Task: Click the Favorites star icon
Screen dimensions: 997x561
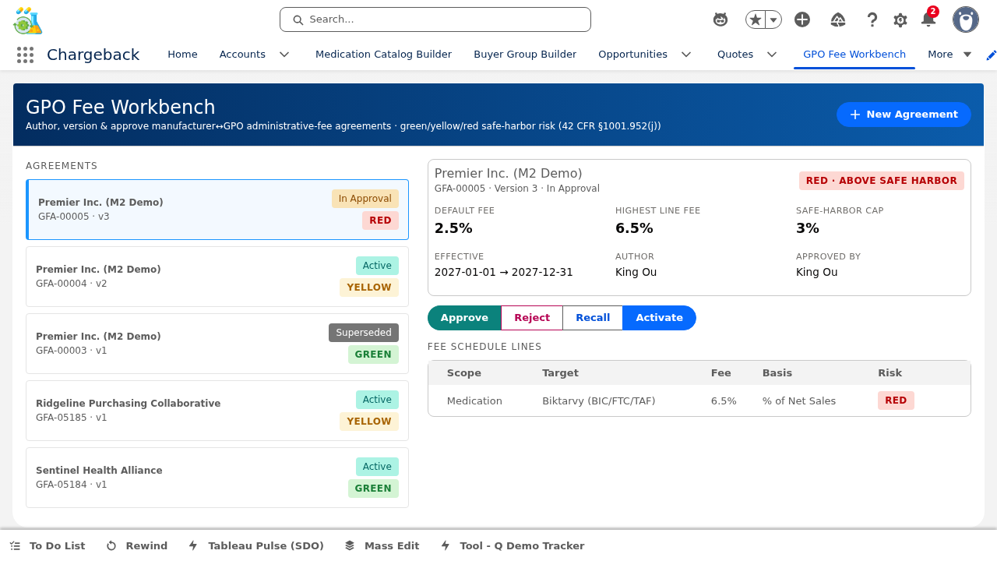Action: point(755,19)
